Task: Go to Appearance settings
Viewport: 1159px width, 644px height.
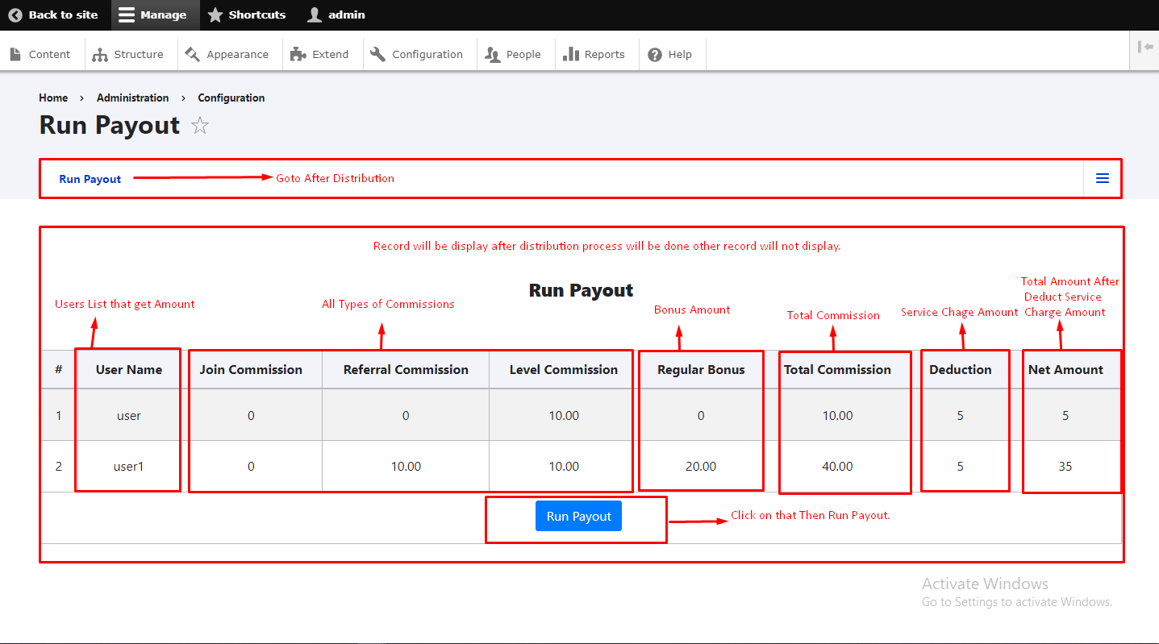Action: coord(227,54)
